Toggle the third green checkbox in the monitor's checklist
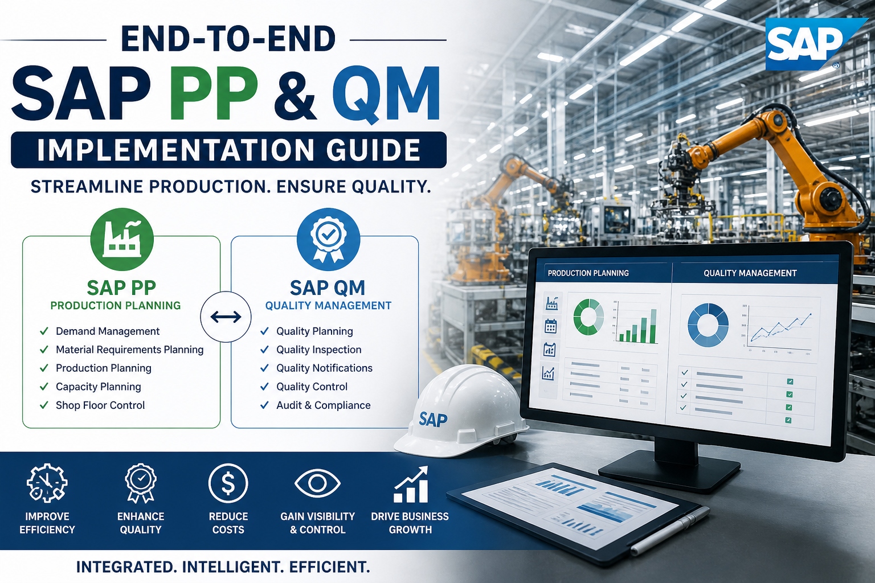 [x=789, y=407]
